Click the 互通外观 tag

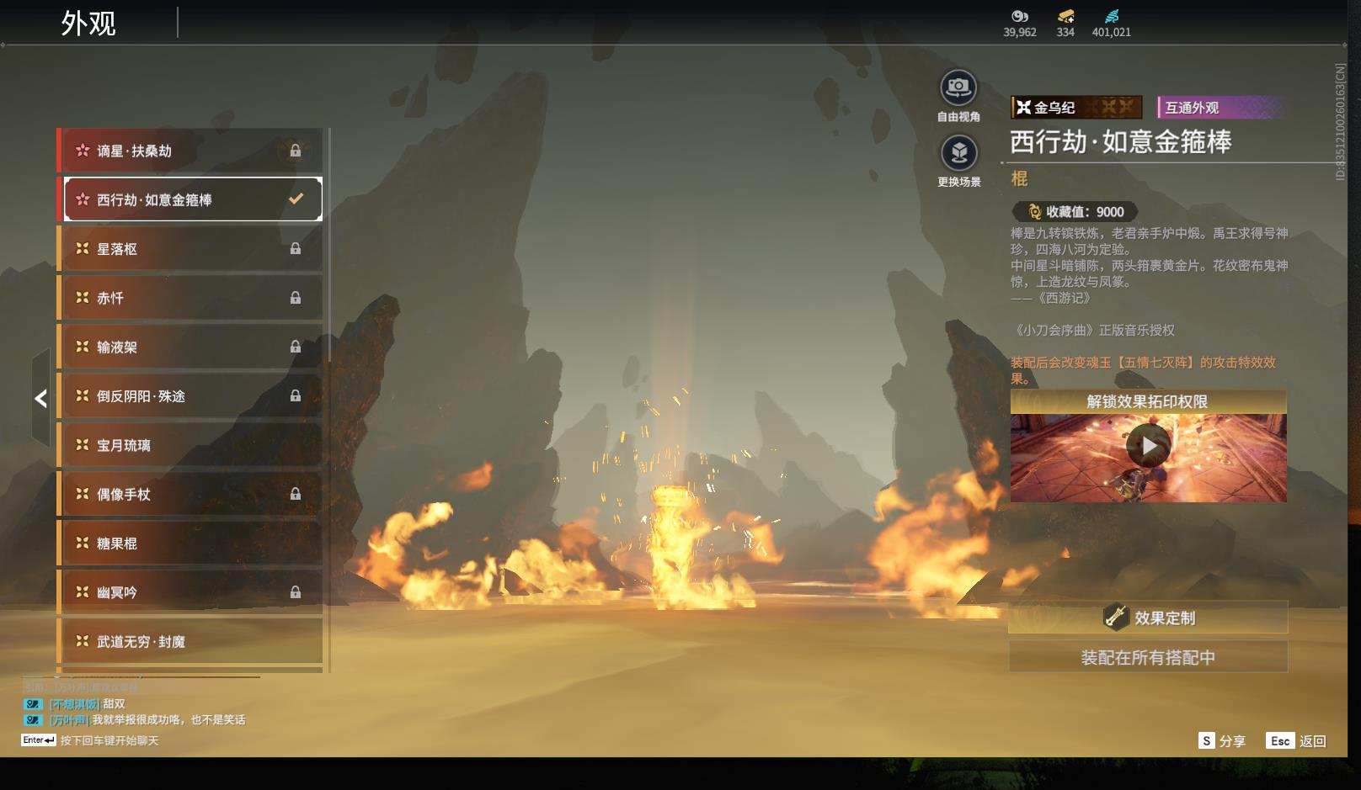(1221, 107)
